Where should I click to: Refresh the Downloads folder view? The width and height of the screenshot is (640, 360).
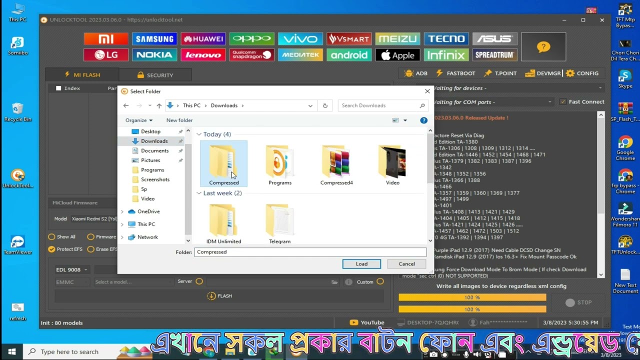point(325,105)
